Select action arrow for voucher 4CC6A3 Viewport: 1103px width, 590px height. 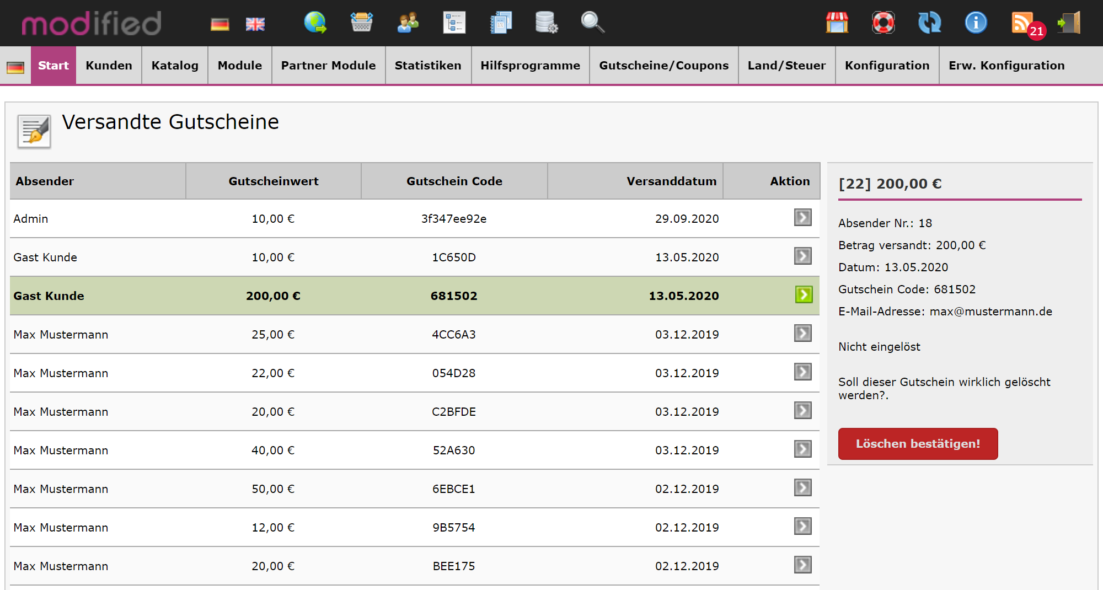tap(802, 334)
